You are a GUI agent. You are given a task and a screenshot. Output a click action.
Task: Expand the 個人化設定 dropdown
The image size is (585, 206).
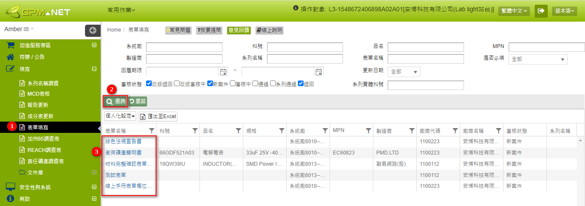coord(120,116)
